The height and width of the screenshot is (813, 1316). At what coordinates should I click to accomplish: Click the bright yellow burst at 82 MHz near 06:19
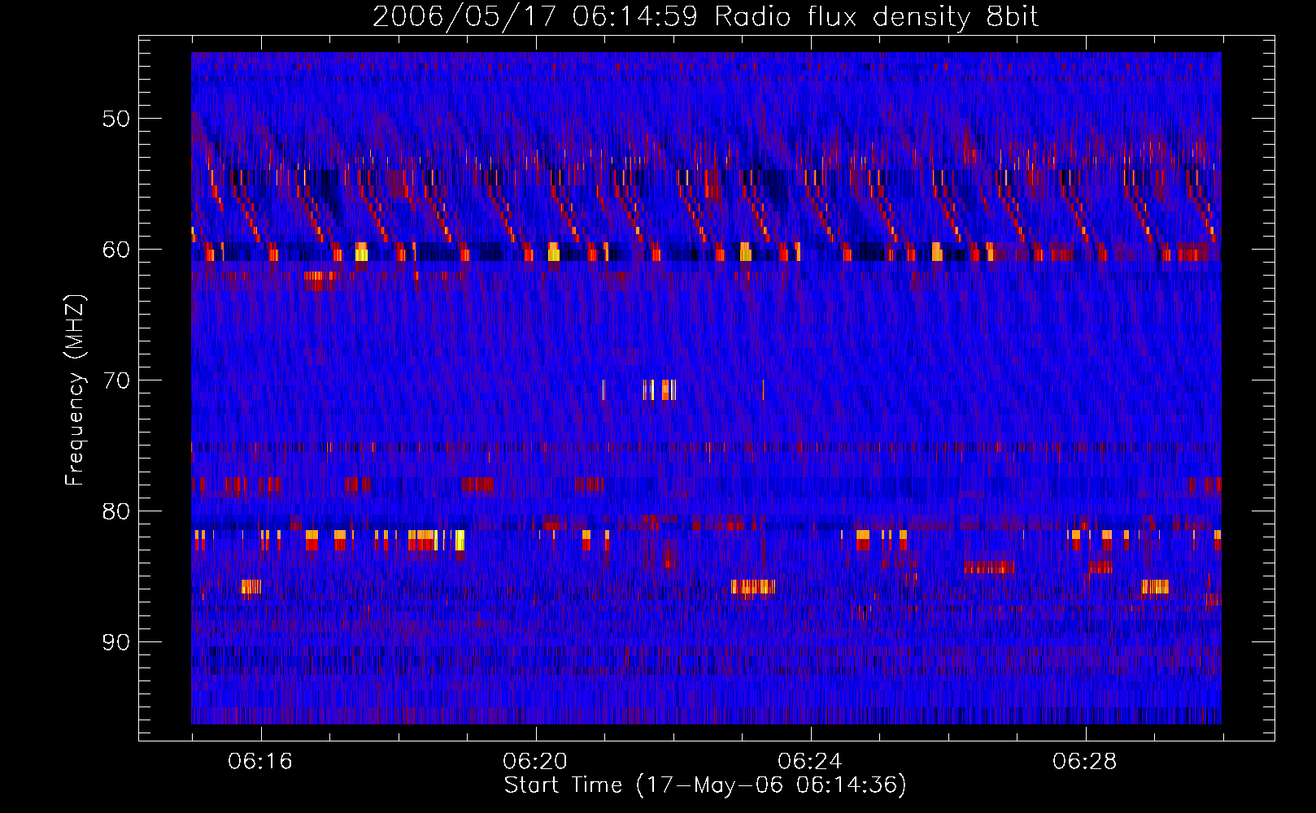pos(460,540)
